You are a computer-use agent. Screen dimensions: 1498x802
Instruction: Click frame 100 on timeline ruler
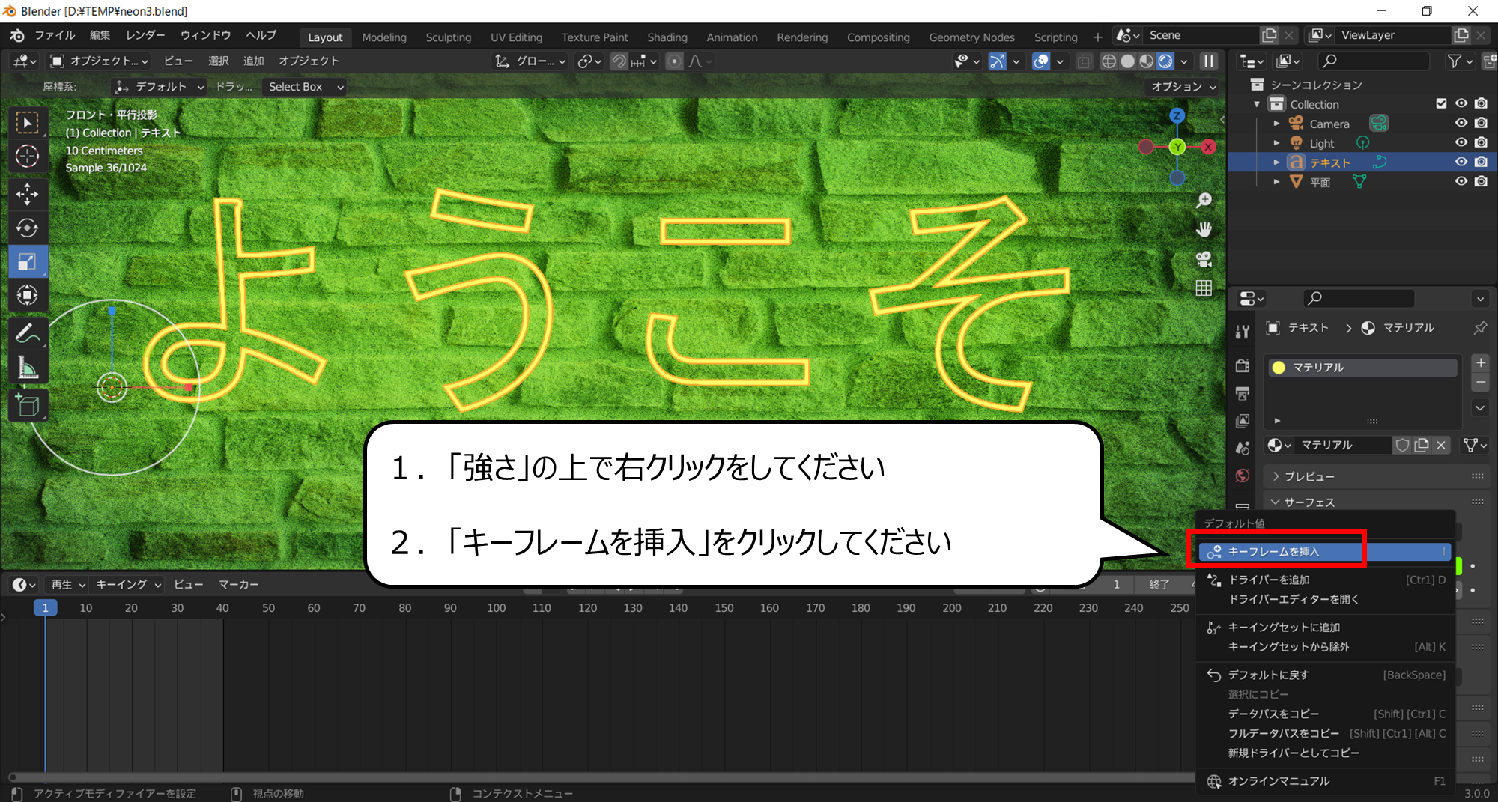(496, 608)
